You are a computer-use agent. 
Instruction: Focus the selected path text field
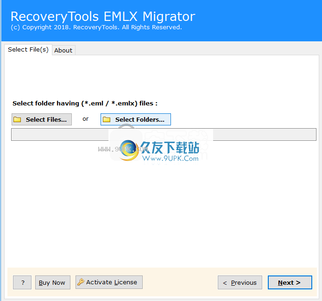(x=164, y=134)
